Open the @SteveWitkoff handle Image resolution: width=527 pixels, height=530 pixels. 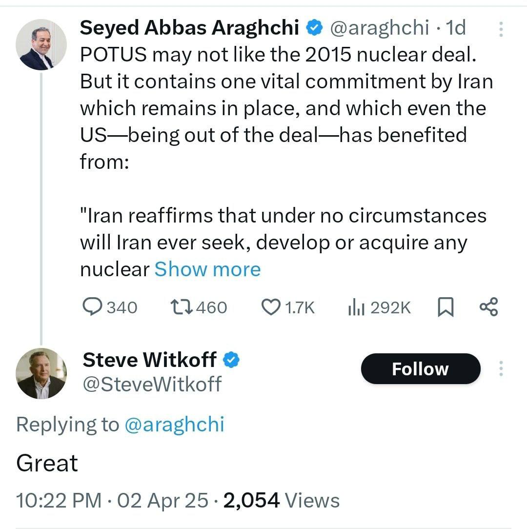152,384
